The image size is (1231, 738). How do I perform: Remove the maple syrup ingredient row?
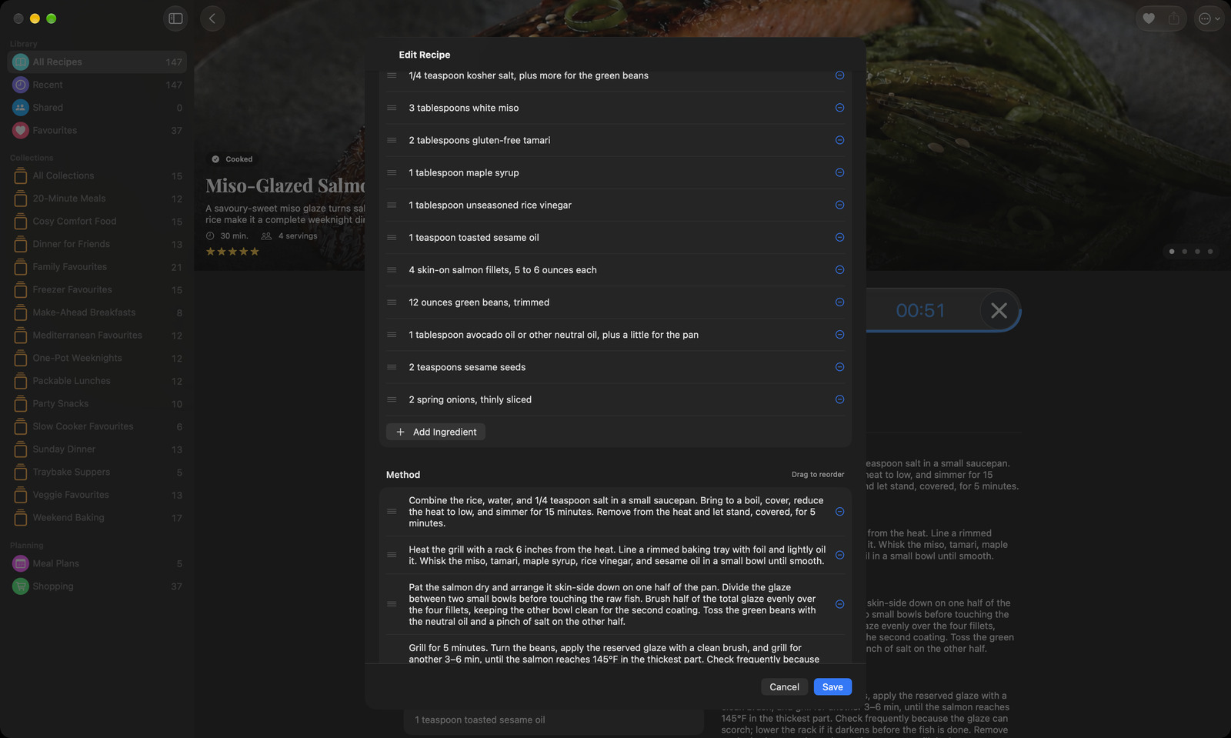pyautogui.click(x=839, y=172)
